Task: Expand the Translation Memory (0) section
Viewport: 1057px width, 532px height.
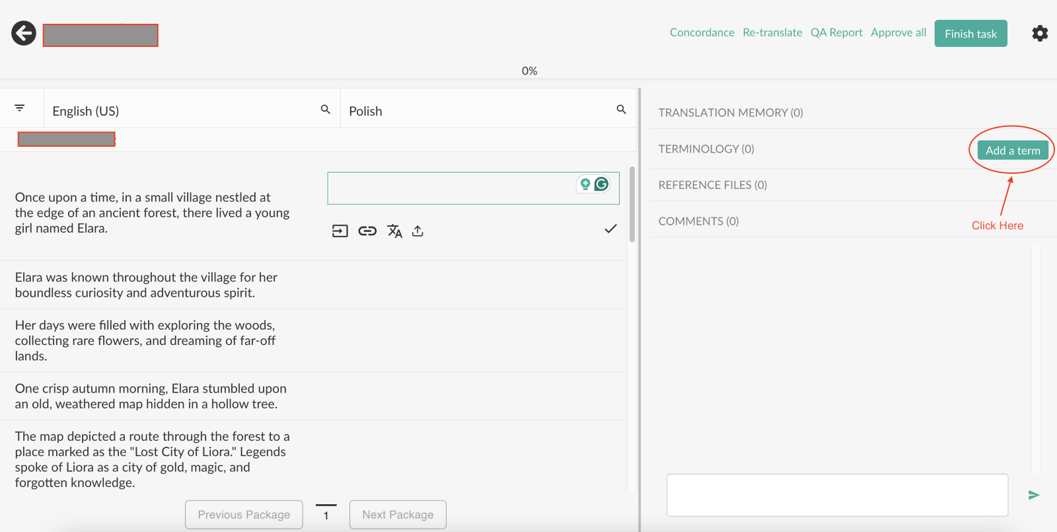Action: pos(731,112)
